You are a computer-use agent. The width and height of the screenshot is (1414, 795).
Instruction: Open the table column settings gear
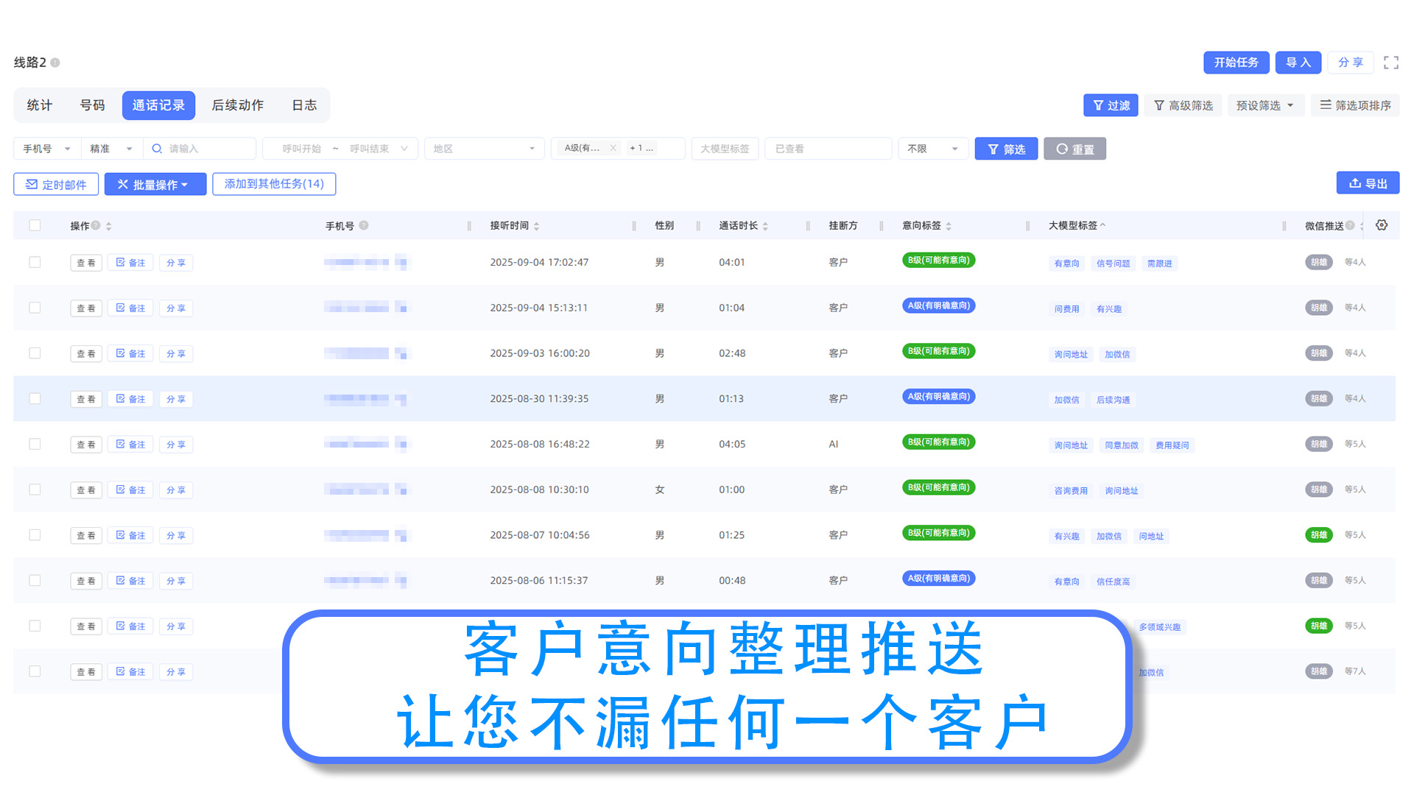pyautogui.click(x=1382, y=225)
